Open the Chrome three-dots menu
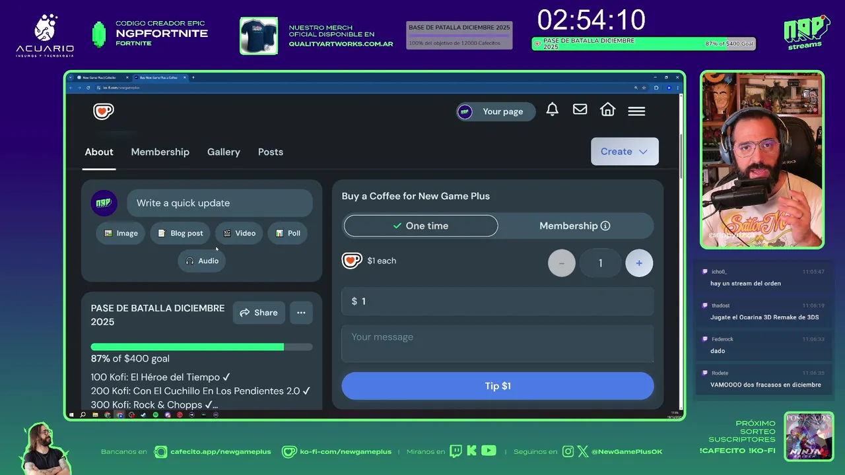The image size is (845, 475). [678, 88]
